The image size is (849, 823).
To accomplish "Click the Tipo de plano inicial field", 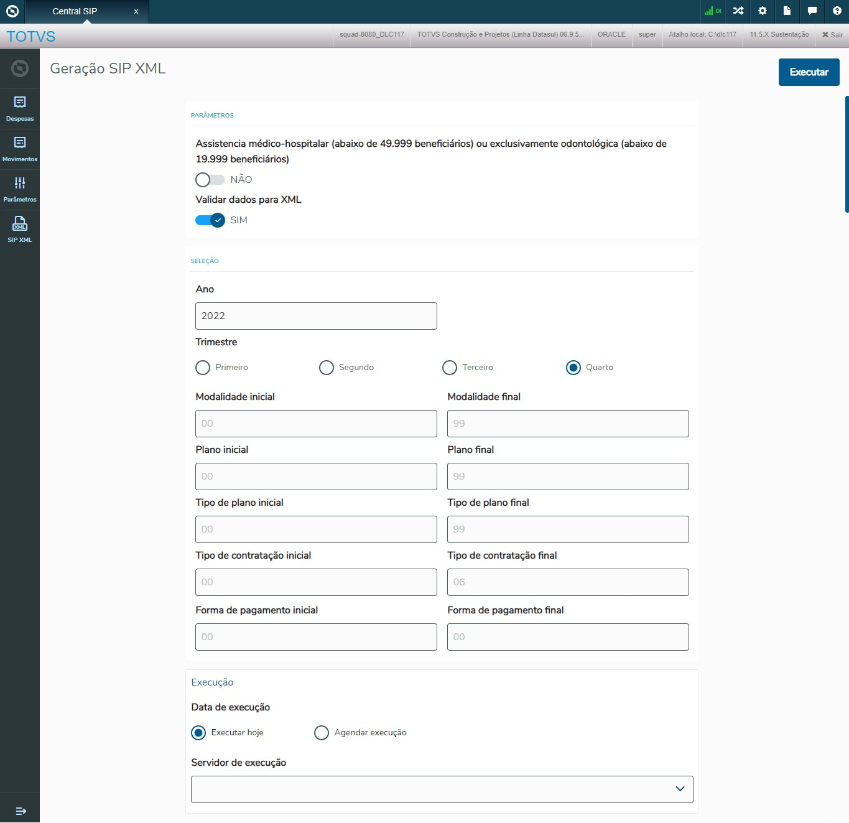I will [316, 529].
